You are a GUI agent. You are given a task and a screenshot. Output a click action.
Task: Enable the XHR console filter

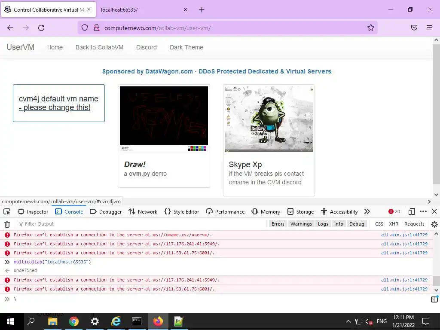tap(394, 224)
